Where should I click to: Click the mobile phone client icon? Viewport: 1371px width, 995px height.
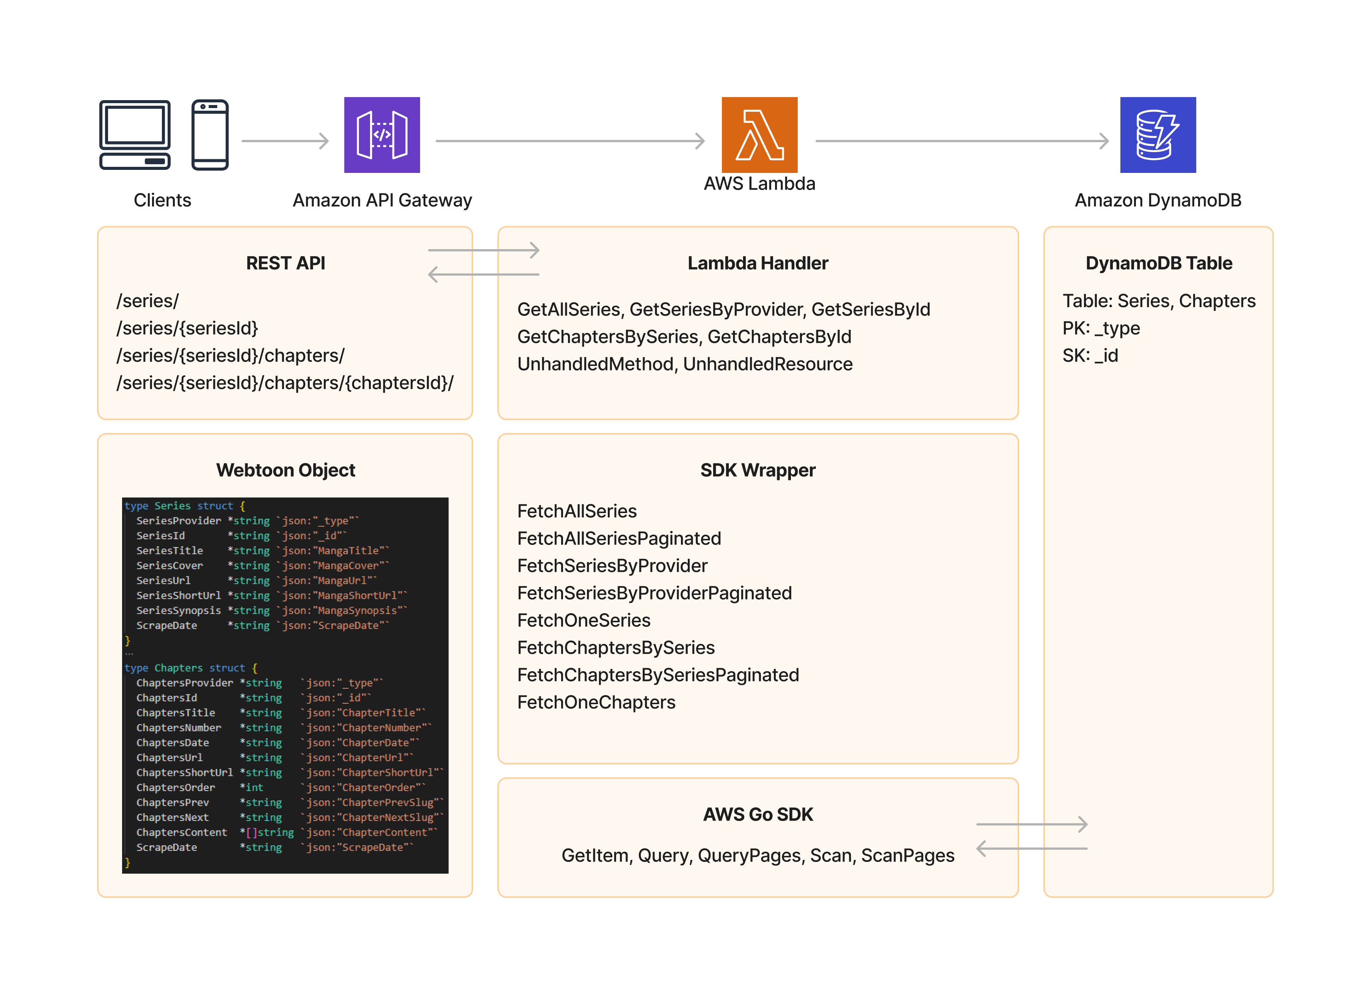pyautogui.click(x=210, y=135)
